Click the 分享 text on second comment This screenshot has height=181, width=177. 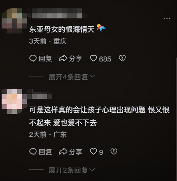pos(76,152)
